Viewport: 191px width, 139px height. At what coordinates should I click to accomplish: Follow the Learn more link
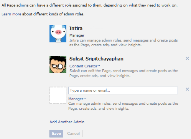pos(12,14)
